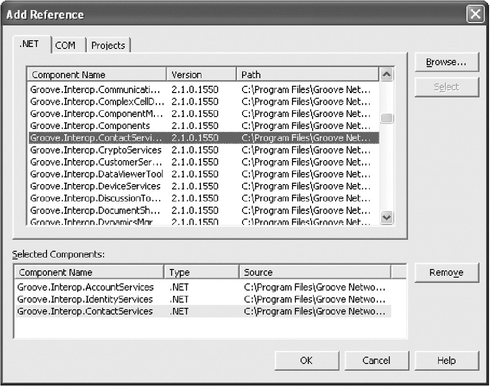Click the Path column header
The image size is (490, 386).
tap(307, 75)
